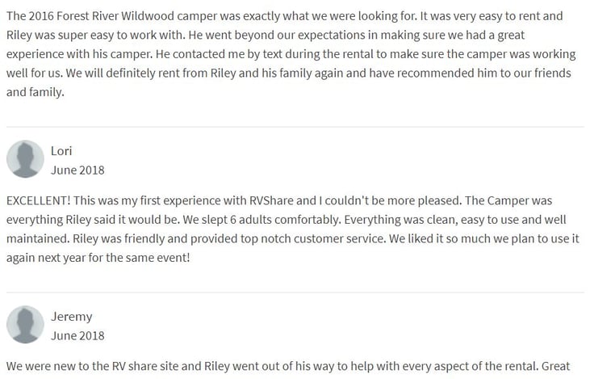Click 'We were new to the RV share site' text
The height and width of the screenshot is (379, 590).
point(103,365)
